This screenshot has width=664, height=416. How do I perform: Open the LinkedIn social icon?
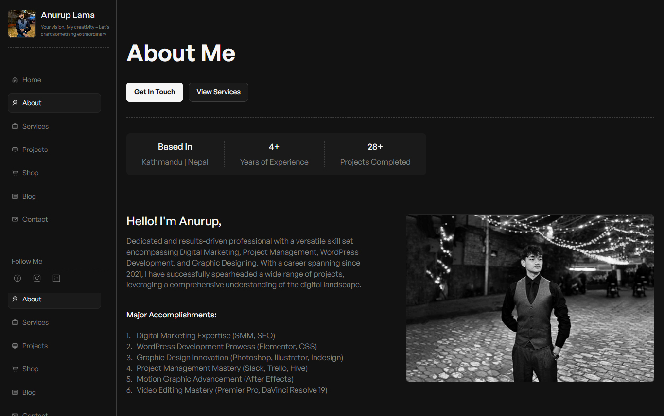click(x=56, y=278)
